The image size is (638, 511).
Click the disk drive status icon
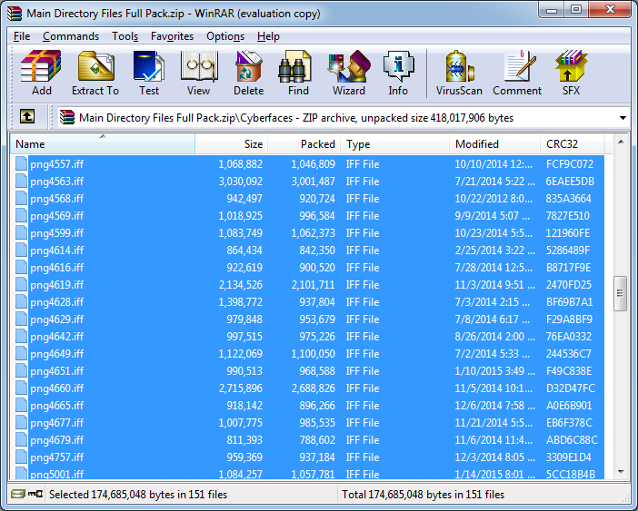(x=18, y=494)
